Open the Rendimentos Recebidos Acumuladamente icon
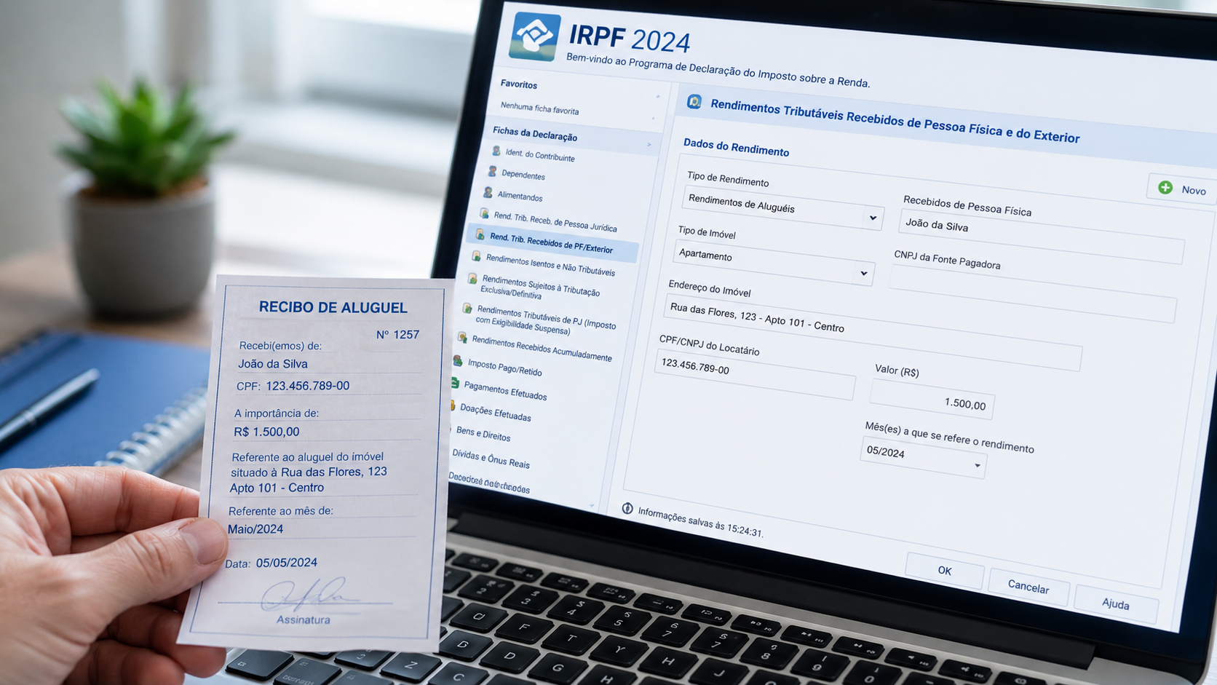This screenshot has height=685, width=1217. [x=462, y=338]
